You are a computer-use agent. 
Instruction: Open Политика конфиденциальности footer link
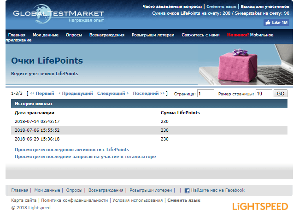point(76,200)
